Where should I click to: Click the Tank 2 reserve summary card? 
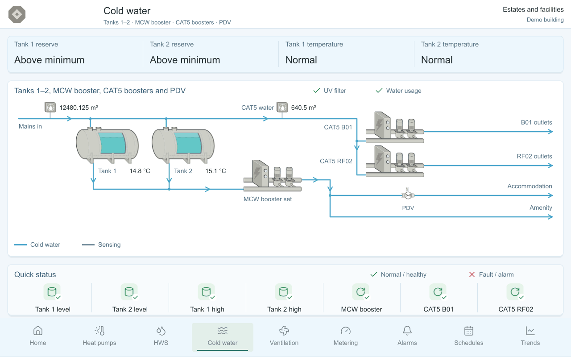coord(211,54)
